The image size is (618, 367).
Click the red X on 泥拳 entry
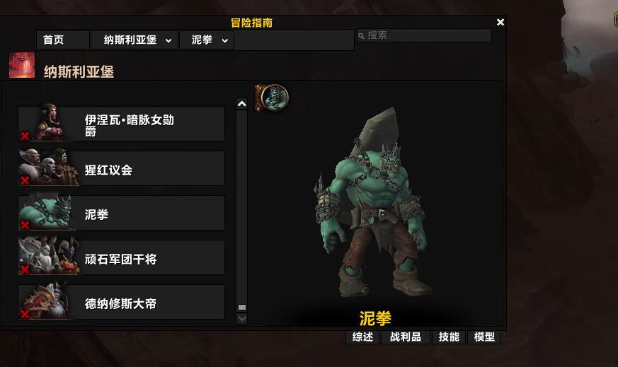click(25, 225)
